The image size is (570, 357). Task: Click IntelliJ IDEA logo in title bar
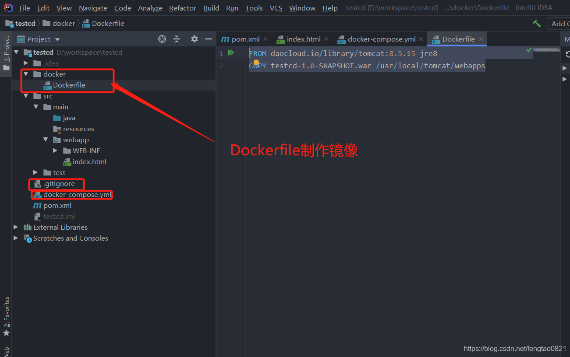point(8,7)
